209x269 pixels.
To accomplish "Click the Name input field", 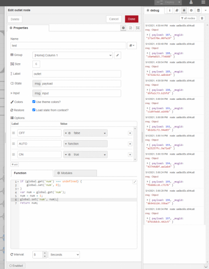I will tap(68, 45).
